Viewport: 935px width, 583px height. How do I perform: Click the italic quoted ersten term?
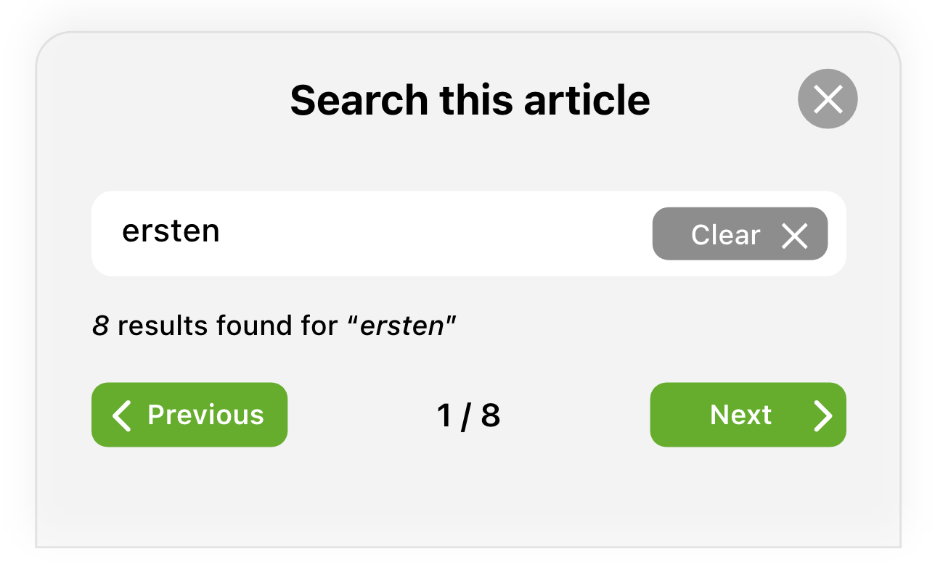click(402, 326)
